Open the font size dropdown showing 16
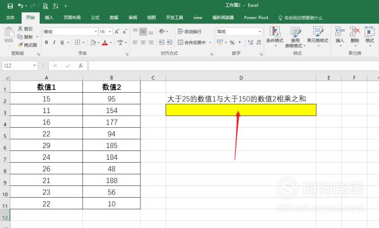This screenshot has width=379, height=228. 110,31
